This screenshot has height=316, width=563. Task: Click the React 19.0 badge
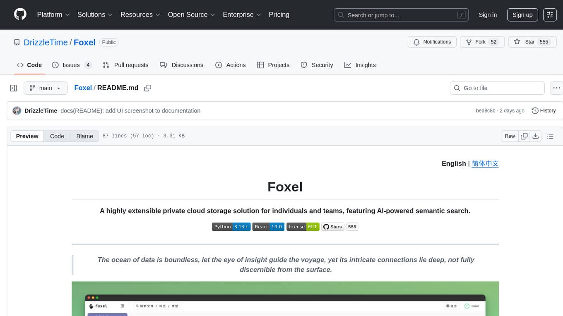pos(268,227)
